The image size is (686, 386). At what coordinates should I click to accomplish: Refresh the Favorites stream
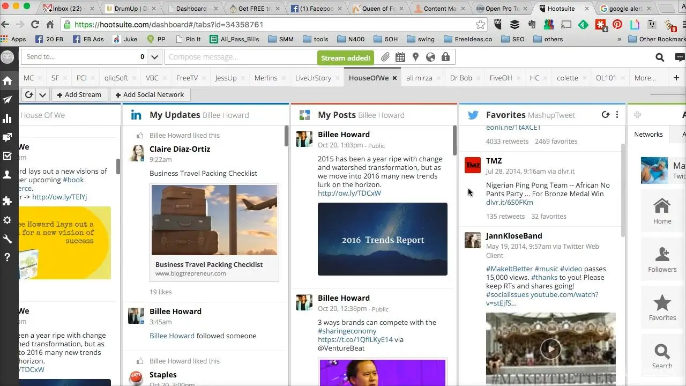pyautogui.click(x=605, y=115)
